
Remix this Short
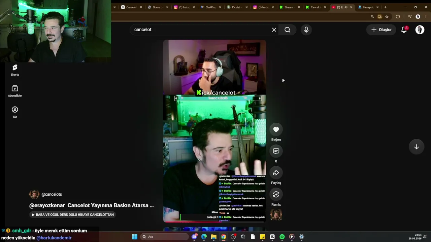[x=276, y=194]
